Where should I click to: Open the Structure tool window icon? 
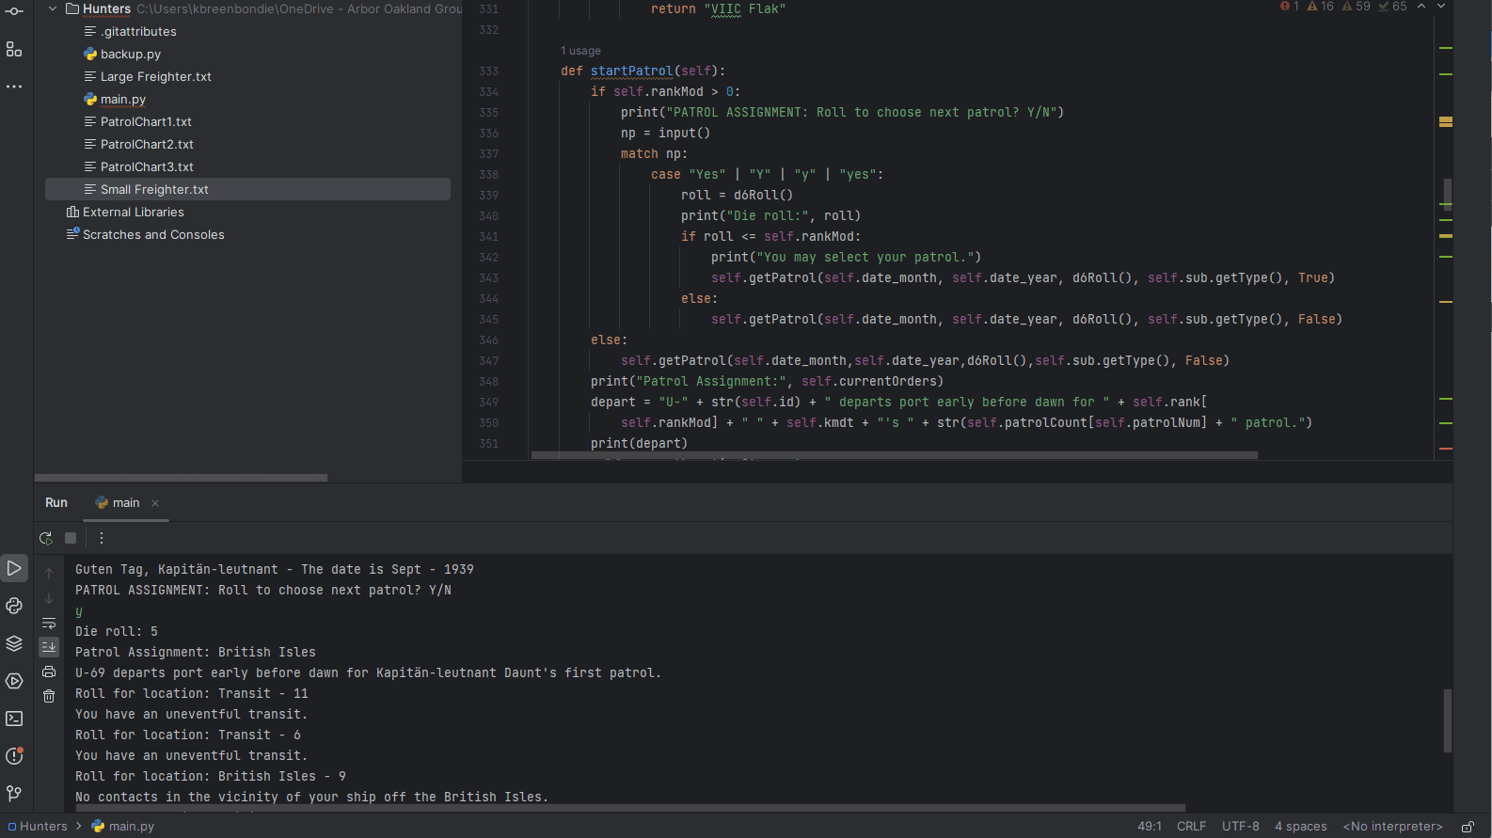pos(14,49)
